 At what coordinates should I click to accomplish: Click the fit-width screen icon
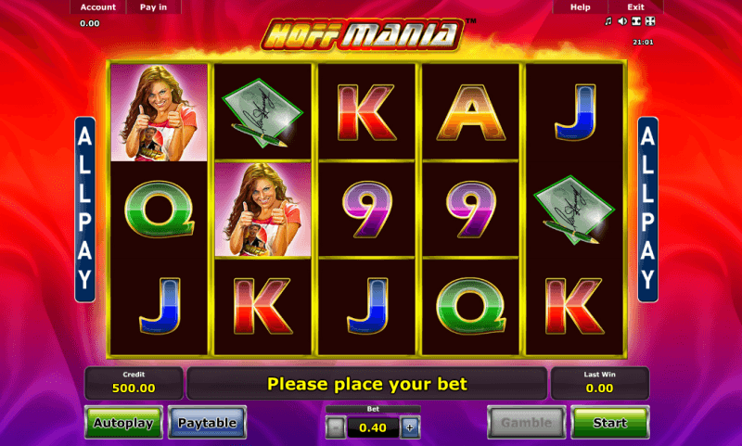tap(636, 21)
